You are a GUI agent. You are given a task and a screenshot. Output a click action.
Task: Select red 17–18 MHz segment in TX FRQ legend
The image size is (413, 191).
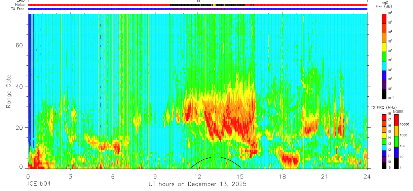[x=384, y=118]
